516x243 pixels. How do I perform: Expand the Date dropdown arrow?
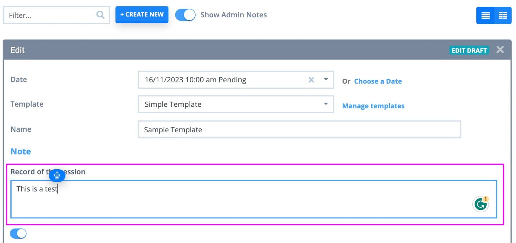click(326, 79)
